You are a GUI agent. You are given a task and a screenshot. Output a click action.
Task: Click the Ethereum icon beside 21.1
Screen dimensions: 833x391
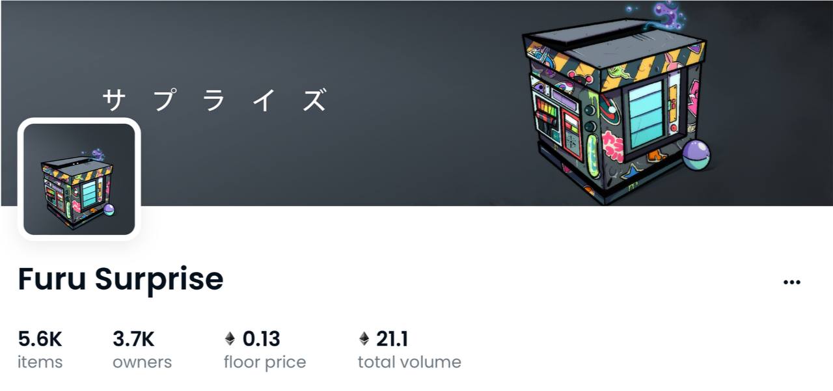[x=364, y=339]
